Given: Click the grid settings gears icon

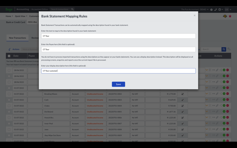Looking at the screenshot, I should (229, 49).
